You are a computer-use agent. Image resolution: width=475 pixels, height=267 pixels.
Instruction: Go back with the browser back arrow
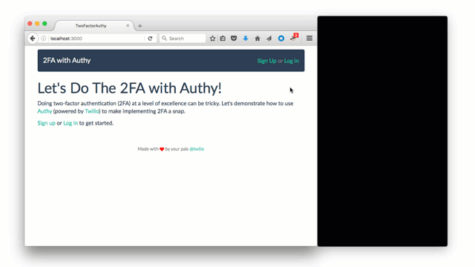click(x=33, y=39)
